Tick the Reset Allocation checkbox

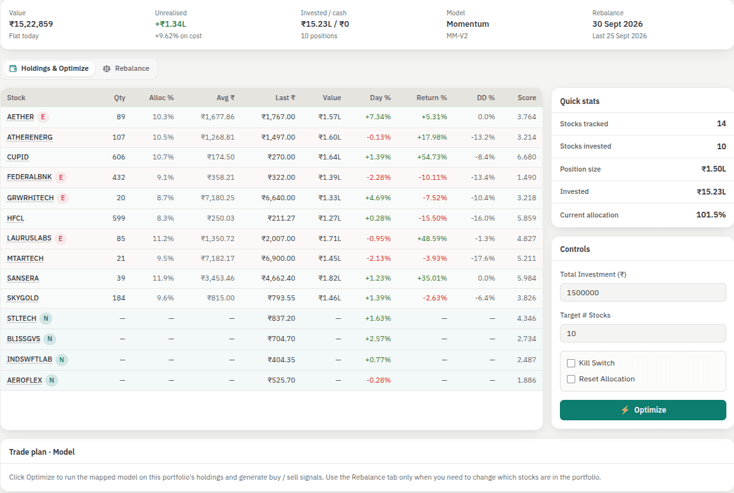[571, 379]
